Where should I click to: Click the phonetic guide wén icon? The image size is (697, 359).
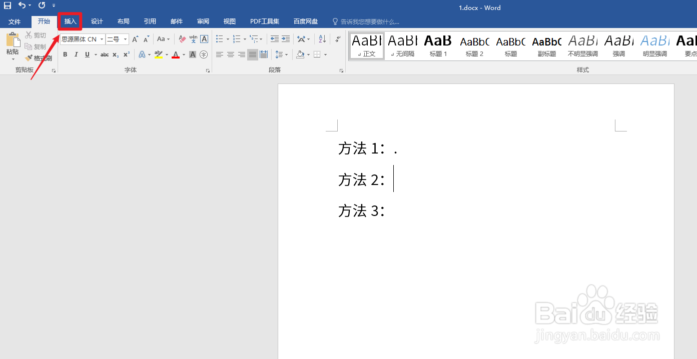[x=193, y=39]
